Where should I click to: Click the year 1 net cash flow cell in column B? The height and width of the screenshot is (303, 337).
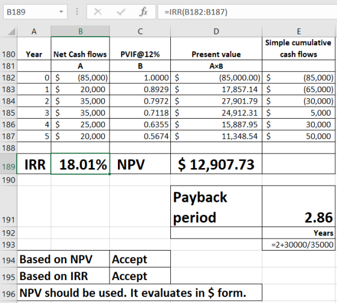(x=80, y=89)
